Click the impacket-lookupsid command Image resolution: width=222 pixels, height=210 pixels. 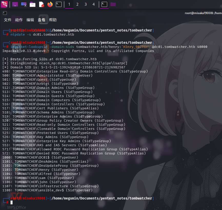(x=29, y=47)
